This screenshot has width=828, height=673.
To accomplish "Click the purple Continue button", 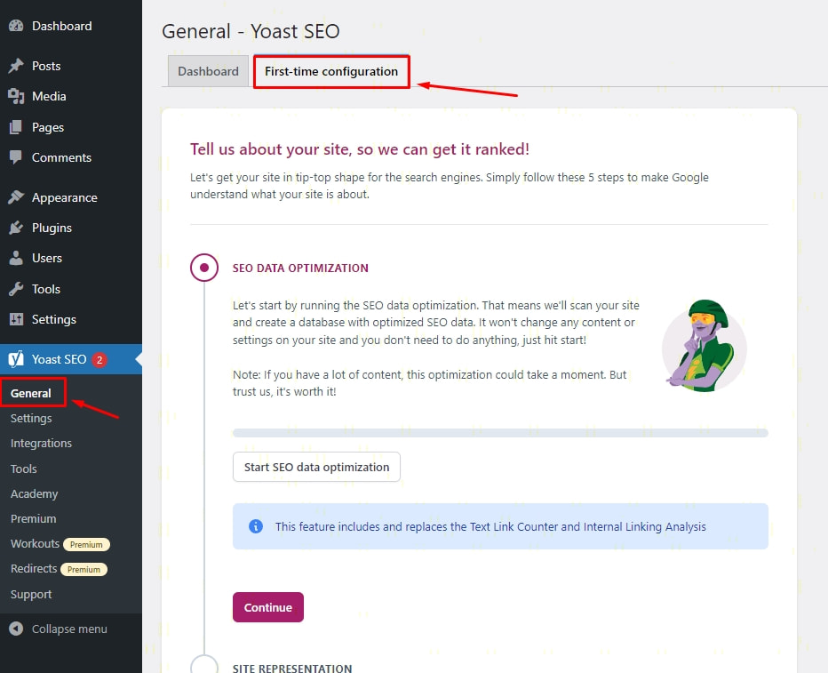I will point(267,607).
